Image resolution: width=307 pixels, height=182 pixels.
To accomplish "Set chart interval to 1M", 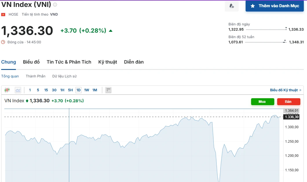I will coord(95,90).
